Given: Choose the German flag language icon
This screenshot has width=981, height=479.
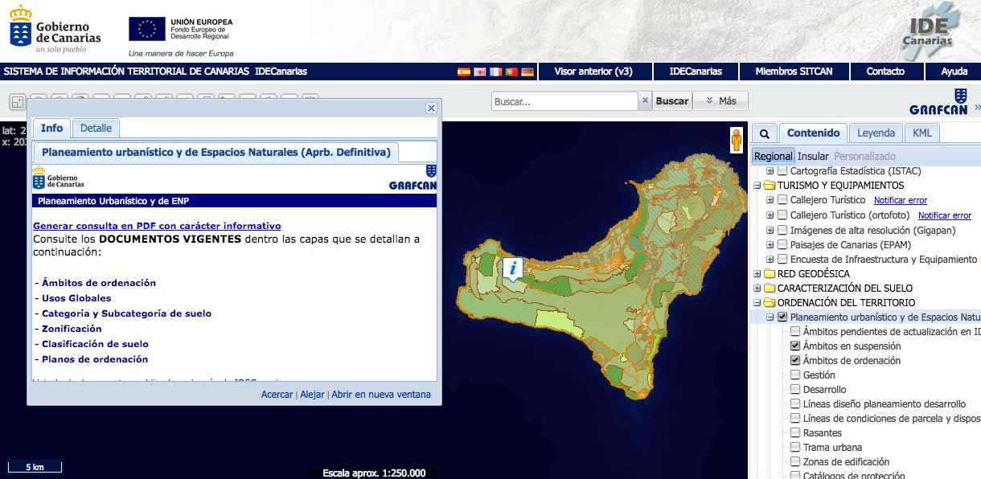Looking at the screenshot, I should pyautogui.click(x=527, y=72).
